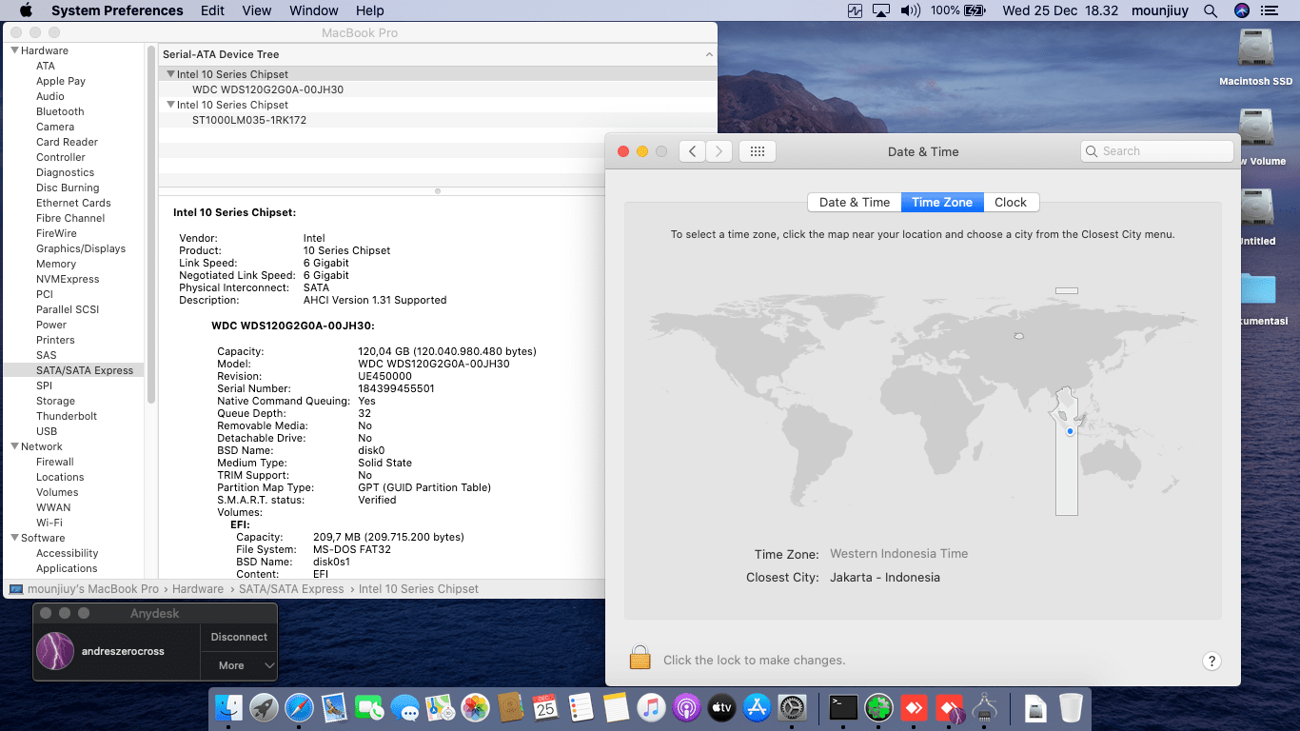Viewport: 1300px width, 731px height.
Task: Switch to the Clock tab
Action: (1011, 202)
